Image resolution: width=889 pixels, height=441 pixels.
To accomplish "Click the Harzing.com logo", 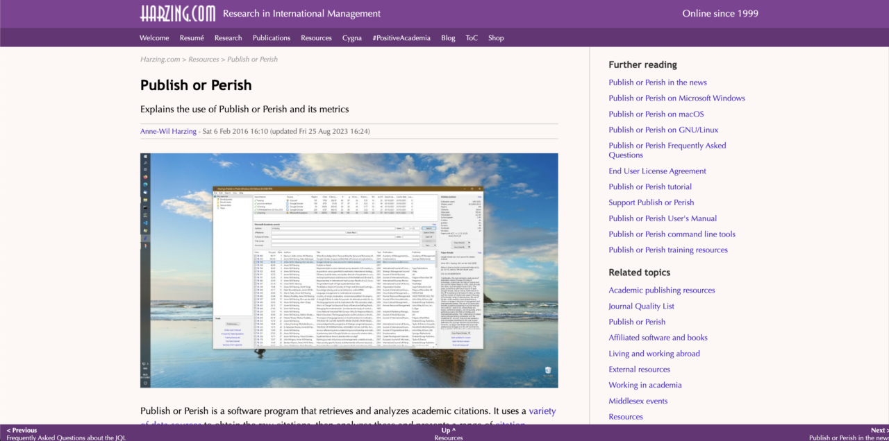I will coord(177,13).
